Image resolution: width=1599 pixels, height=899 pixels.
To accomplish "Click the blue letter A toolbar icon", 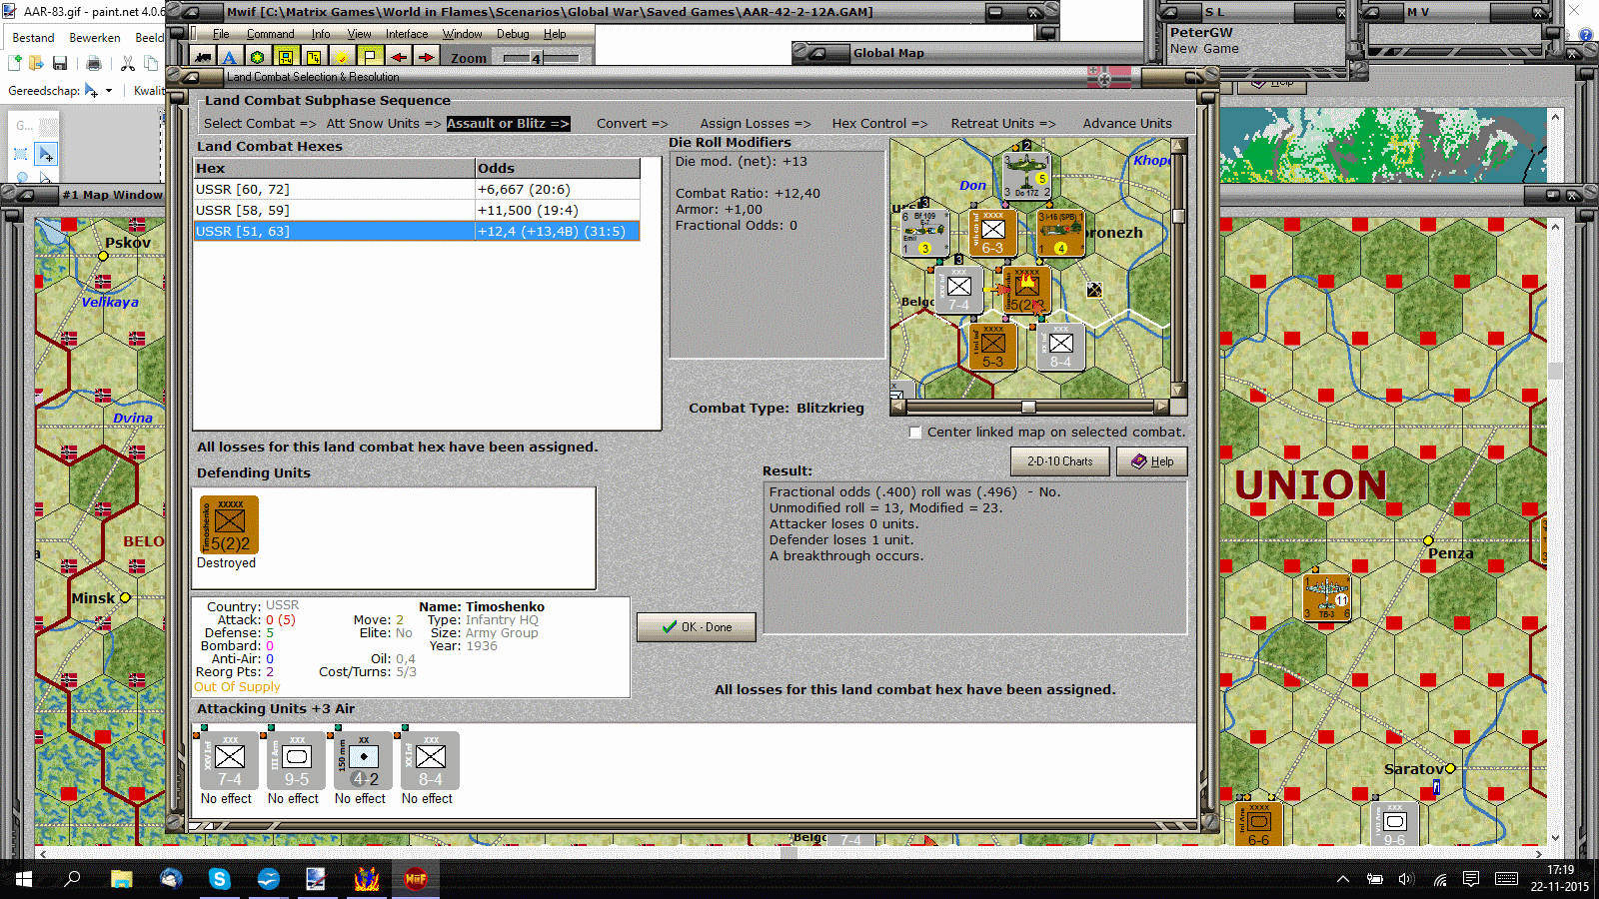I will click(x=229, y=57).
